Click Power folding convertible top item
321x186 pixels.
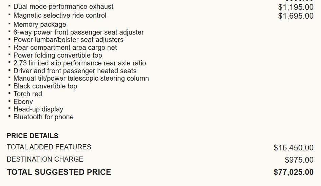58,55
